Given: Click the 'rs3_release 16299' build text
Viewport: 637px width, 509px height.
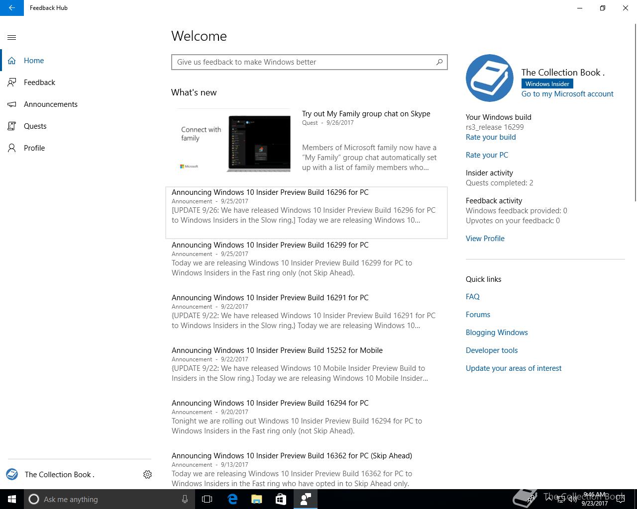Looking at the screenshot, I should (495, 127).
